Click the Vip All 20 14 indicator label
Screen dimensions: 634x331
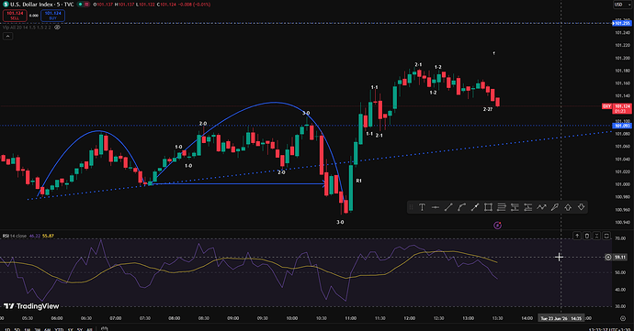coord(27,28)
